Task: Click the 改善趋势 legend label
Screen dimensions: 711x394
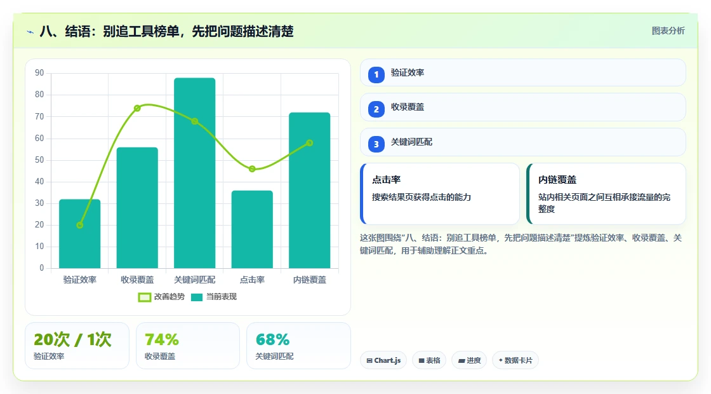Action: click(169, 297)
